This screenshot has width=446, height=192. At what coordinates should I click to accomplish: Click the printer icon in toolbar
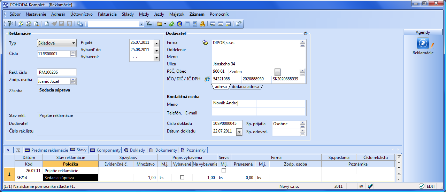pyautogui.click(x=29, y=24)
